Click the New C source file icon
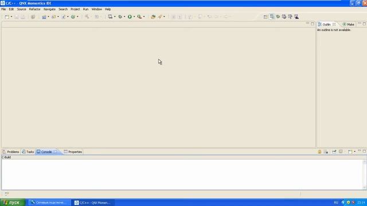 pyautogui.click(x=64, y=17)
